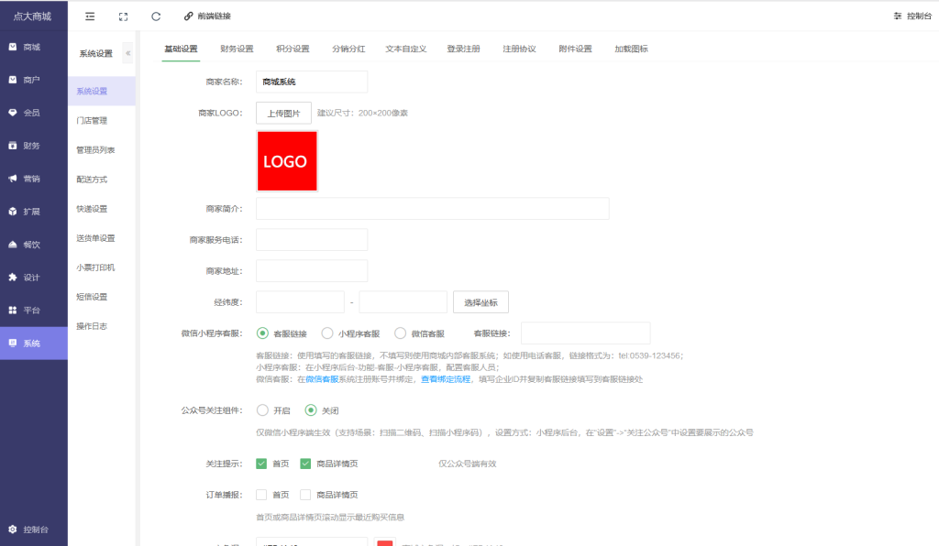The height and width of the screenshot is (546, 939).
Task: Collapse the 系统设置 submenu panel
Action: (127, 53)
